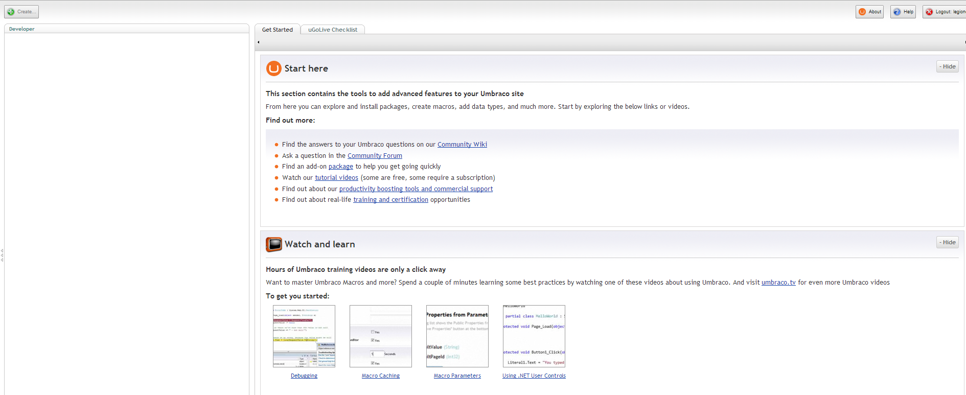The height and width of the screenshot is (395, 966).
Task: Open the Debugging video thumbnail
Action: [x=304, y=336]
